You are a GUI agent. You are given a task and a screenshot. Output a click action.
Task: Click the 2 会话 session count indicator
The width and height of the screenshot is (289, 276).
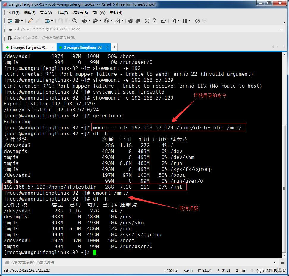tap(241, 270)
